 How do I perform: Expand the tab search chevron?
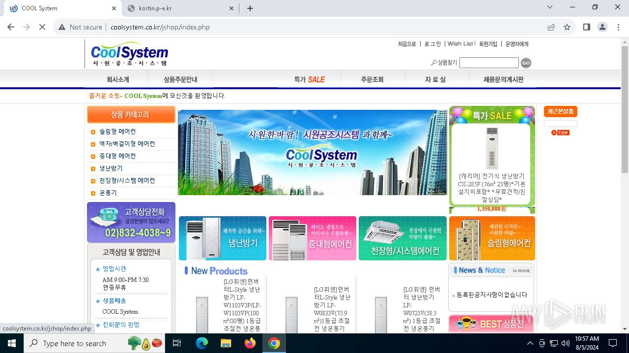point(550,7)
